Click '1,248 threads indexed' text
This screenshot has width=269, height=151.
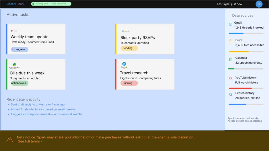click(249, 28)
